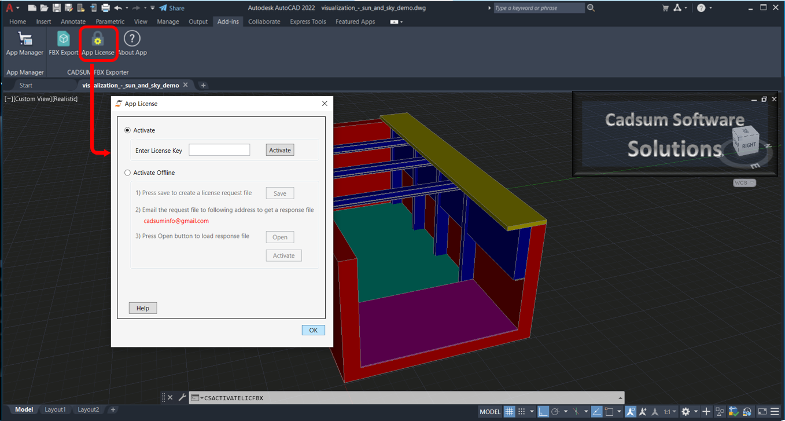
Task: Click the Plot icon in Quick Access toolbar
Action: tap(105, 8)
